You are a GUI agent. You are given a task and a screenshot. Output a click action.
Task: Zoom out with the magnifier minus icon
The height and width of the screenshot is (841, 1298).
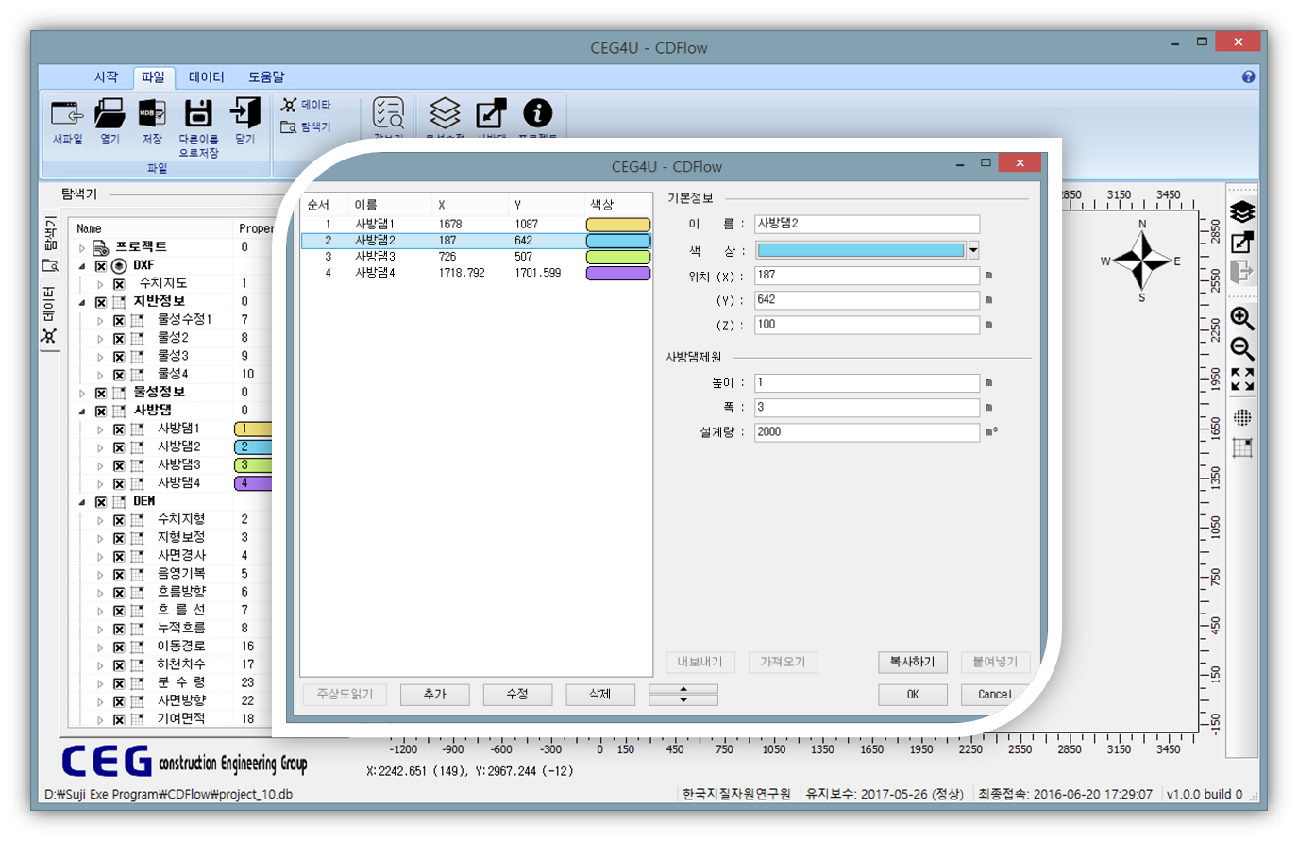(x=1242, y=348)
